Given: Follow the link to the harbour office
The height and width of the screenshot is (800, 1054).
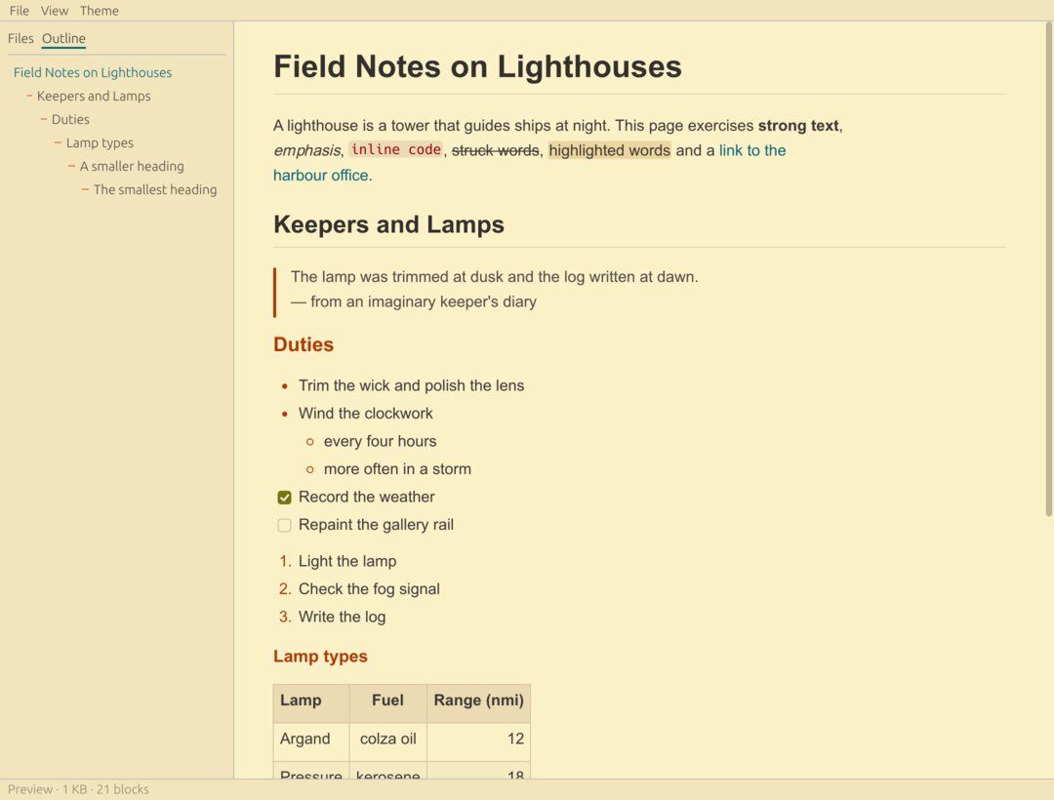Looking at the screenshot, I should 752,150.
